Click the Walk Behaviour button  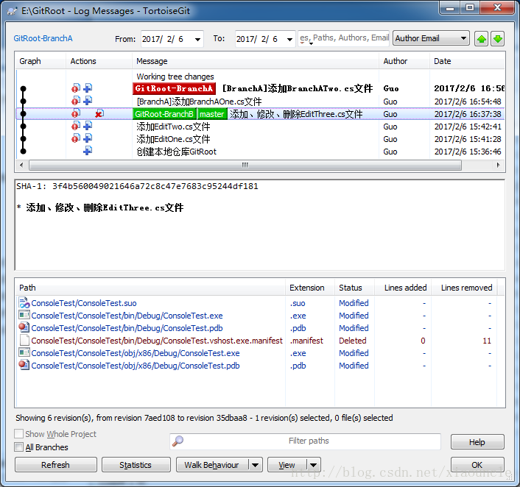pos(211,465)
